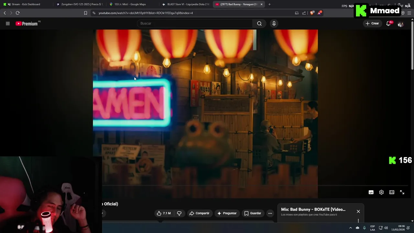Start voice search with microphone icon
Viewport: 414px width, 233px height.
(274, 23)
